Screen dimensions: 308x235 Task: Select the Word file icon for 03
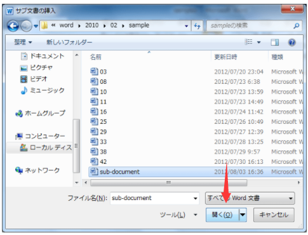[94, 72]
